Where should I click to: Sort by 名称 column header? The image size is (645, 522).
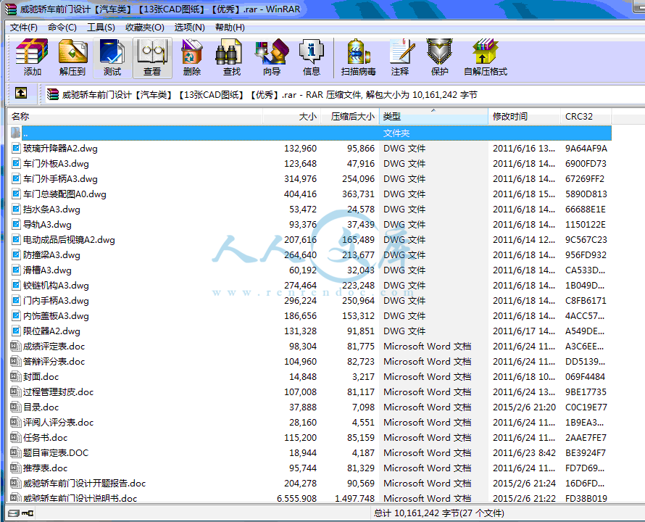click(135, 117)
